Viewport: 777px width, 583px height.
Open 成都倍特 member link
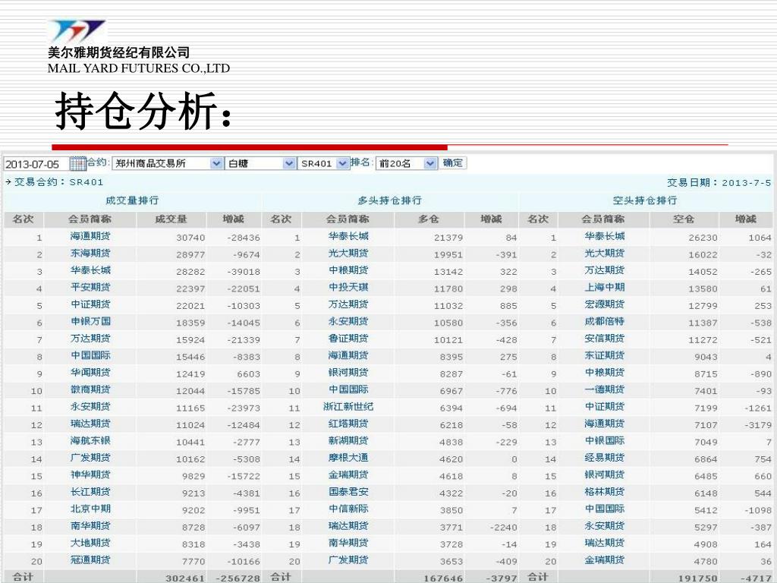point(605,322)
